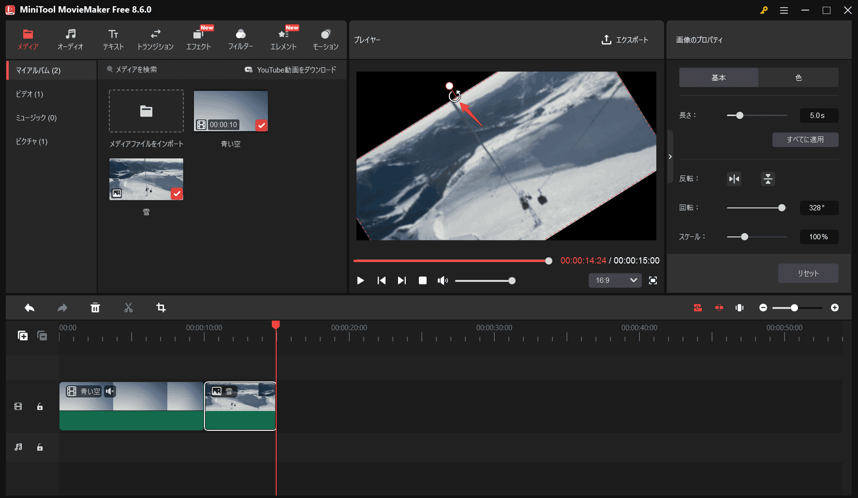Click the エクスポート button
858x498 pixels.
[x=625, y=40]
